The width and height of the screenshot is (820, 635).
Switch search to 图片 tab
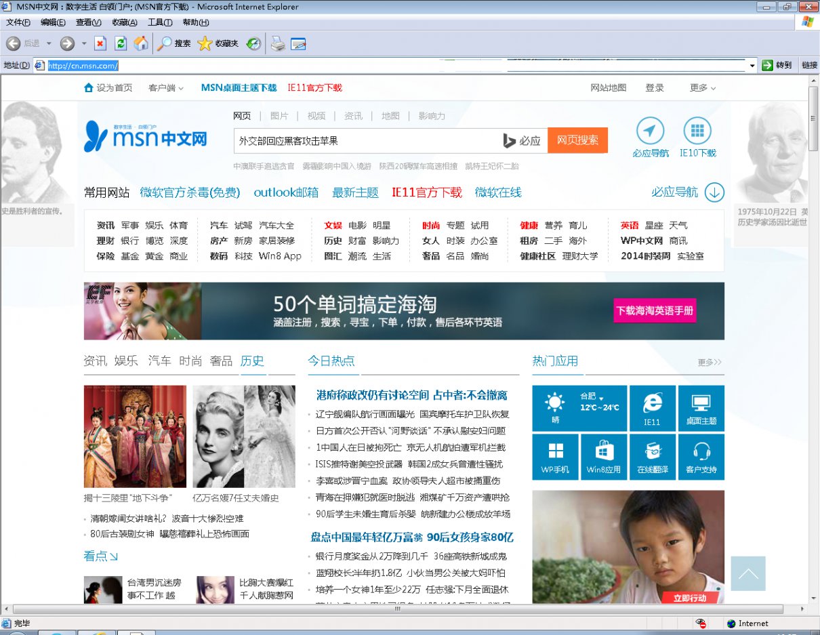pyautogui.click(x=279, y=116)
